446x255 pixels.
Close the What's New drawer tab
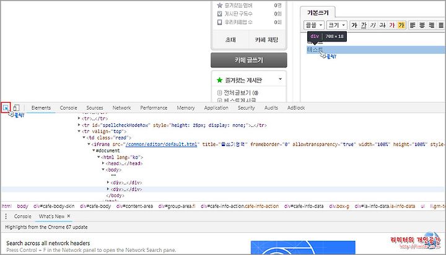pos(69,216)
